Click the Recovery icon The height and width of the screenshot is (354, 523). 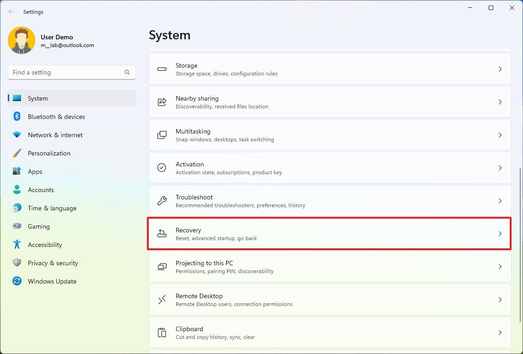point(162,234)
